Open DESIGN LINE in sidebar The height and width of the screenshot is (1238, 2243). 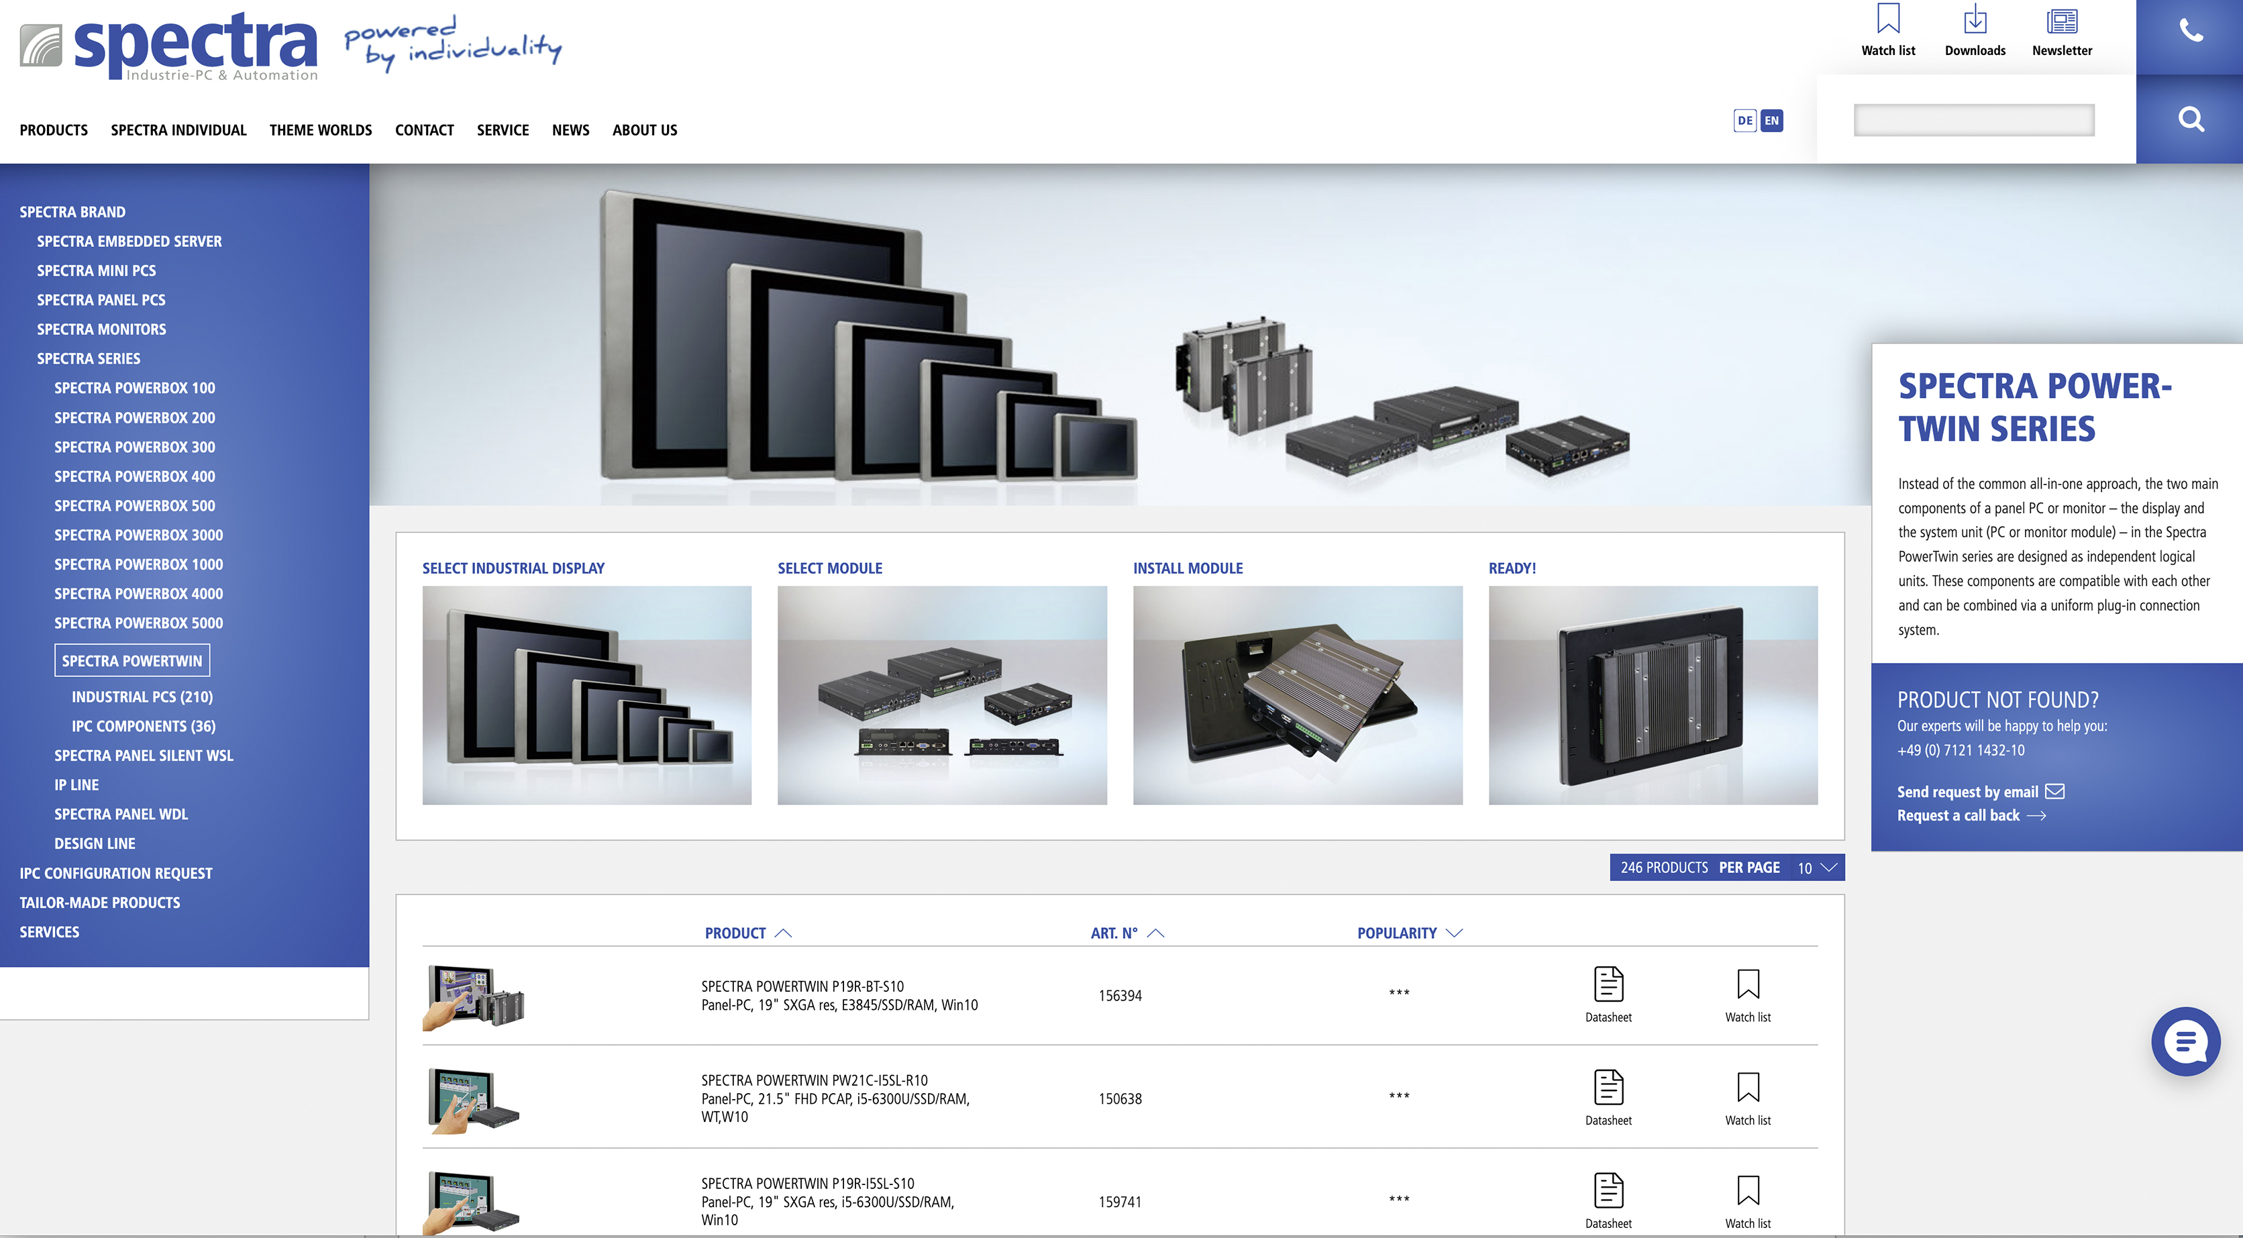(95, 843)
